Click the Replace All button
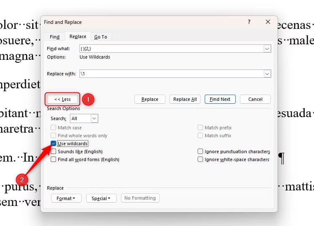Image resolution: width=314 pixels, height=226 pixels. point(185,99)
